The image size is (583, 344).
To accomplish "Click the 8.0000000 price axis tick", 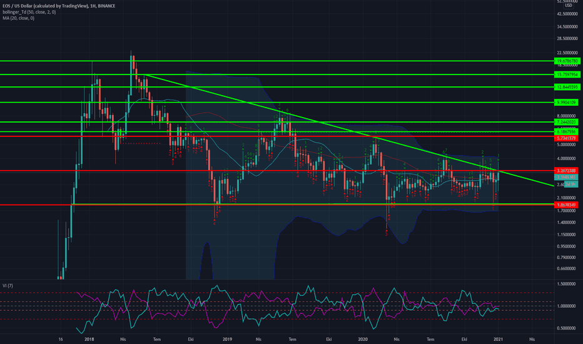I will point(567,116).
